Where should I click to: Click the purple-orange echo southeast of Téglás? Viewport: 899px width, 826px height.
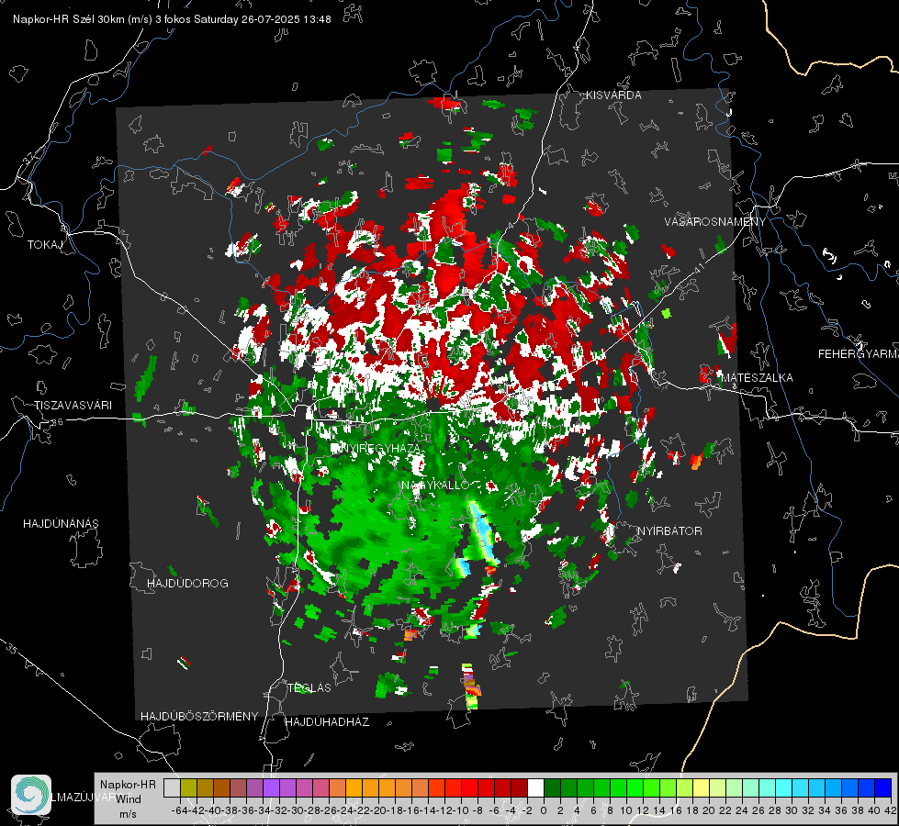tap(471, 685)
